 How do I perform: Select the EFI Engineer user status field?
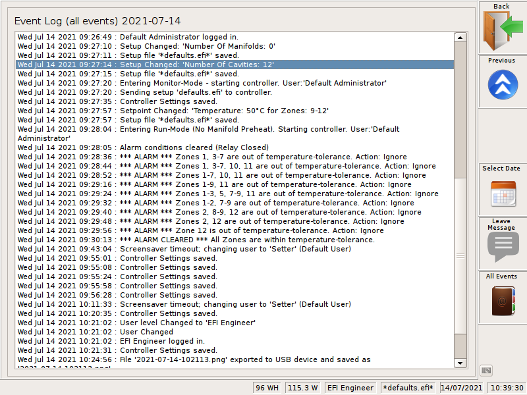coord(350,388)
